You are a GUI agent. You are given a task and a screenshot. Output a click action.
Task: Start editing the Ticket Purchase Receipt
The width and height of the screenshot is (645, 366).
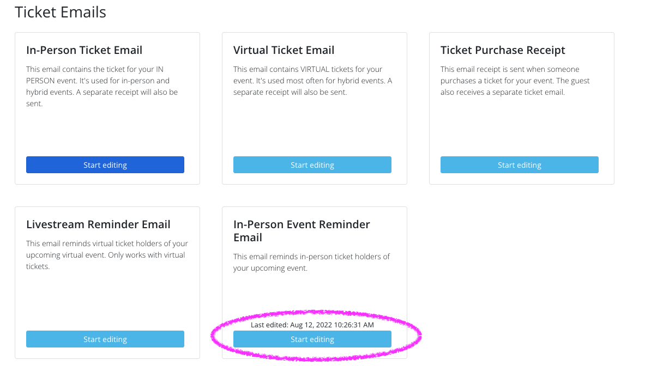tap(520, 165)
